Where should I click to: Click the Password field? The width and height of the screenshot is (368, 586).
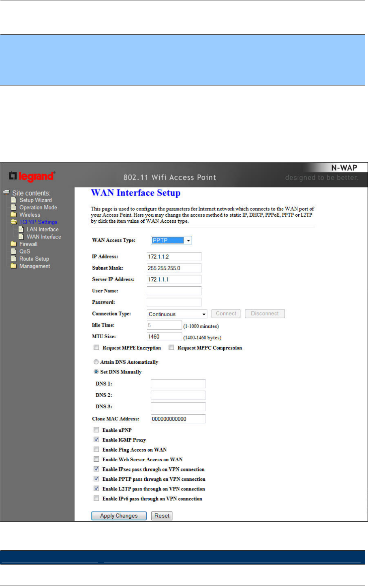pos(174,302)
